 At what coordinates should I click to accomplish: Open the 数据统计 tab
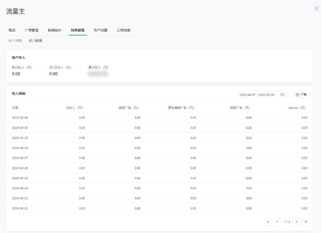[54, 30]
